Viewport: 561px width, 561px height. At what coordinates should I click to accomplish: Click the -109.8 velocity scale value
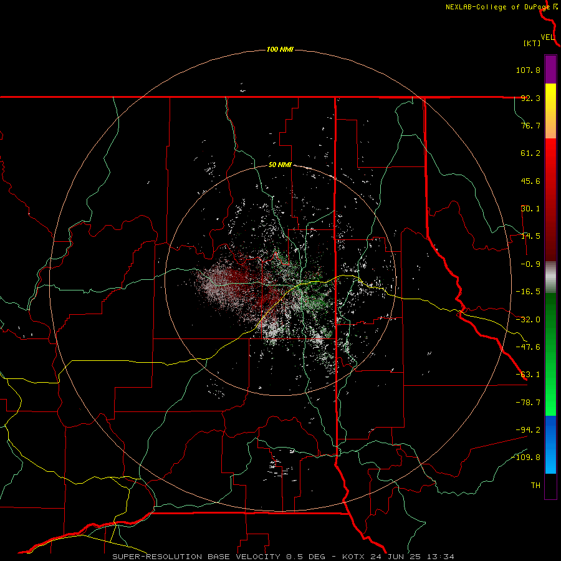(525, 458)
